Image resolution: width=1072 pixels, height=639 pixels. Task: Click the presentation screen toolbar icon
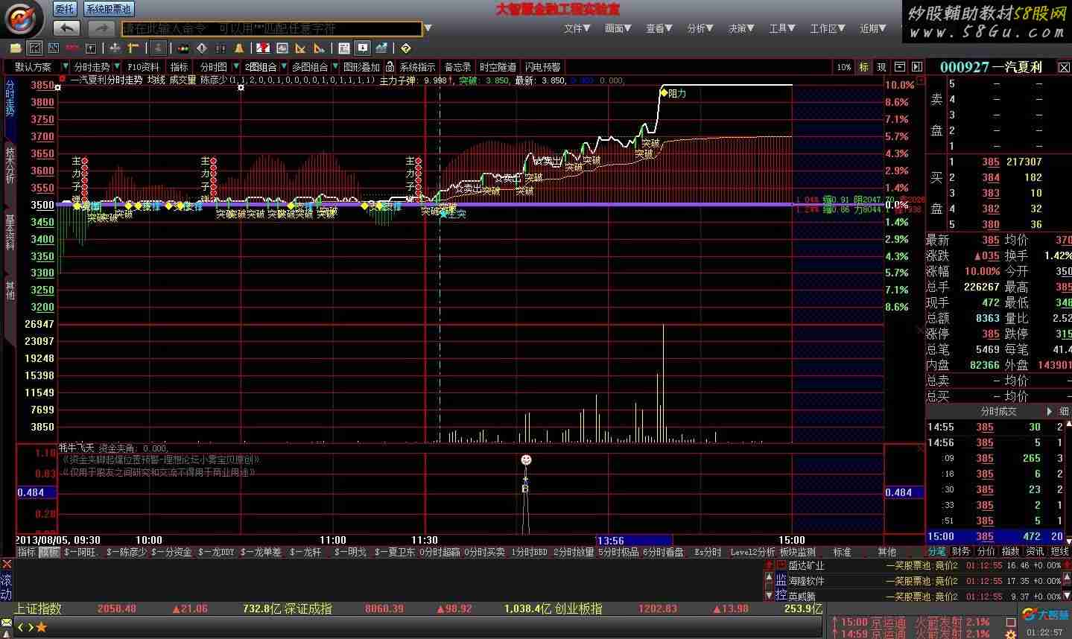(363, 48)
